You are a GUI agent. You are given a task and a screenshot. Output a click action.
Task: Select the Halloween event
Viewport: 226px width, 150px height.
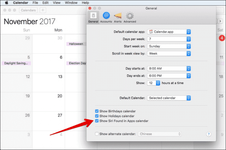[x=76, y=44]
